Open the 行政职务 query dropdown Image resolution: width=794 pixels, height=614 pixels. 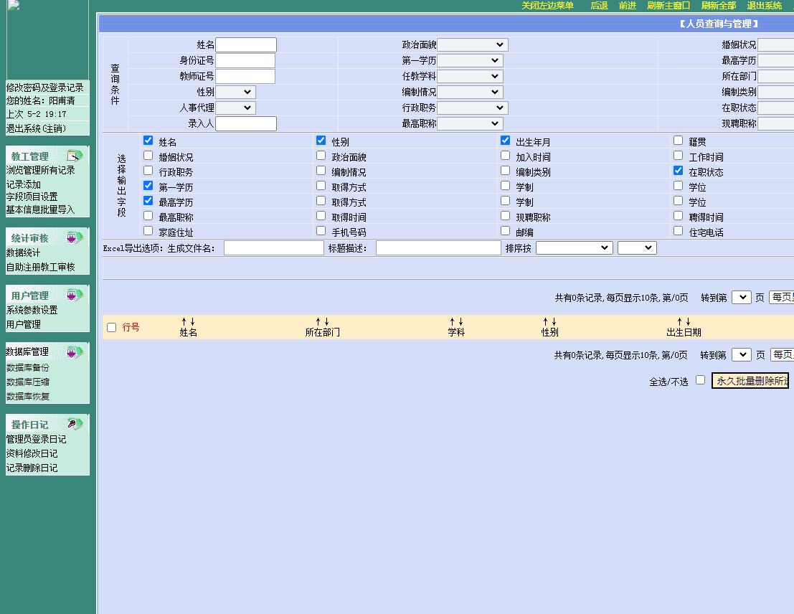pyautogui.click(x=473, y=108)
